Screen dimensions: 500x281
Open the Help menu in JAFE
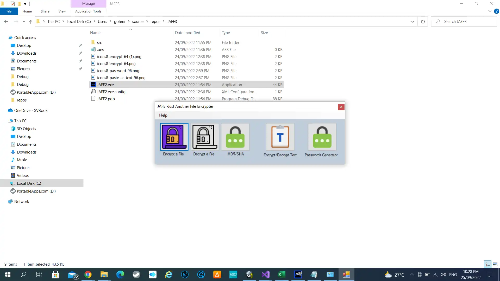[163, 115]
